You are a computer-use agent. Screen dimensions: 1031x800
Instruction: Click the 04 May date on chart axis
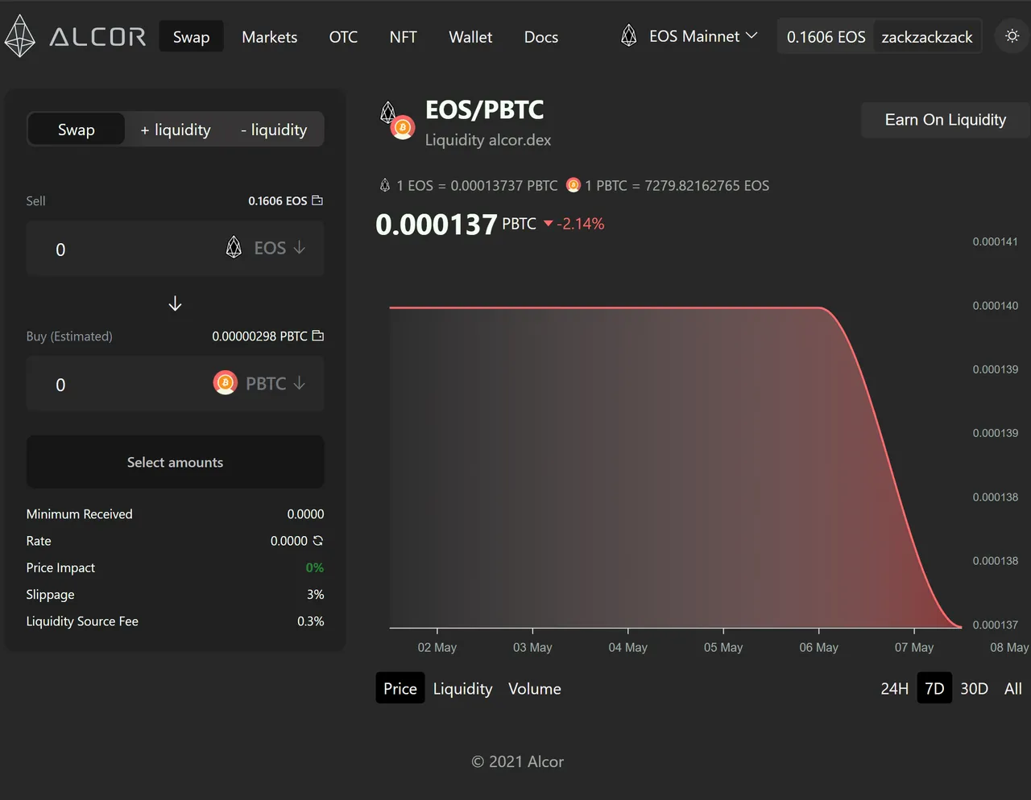coord(628,647)
